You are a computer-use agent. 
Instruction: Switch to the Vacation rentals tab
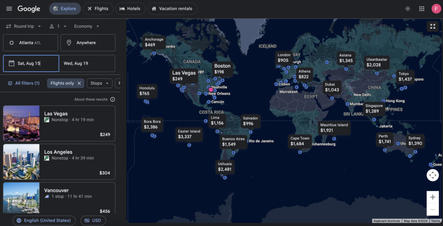172,9
